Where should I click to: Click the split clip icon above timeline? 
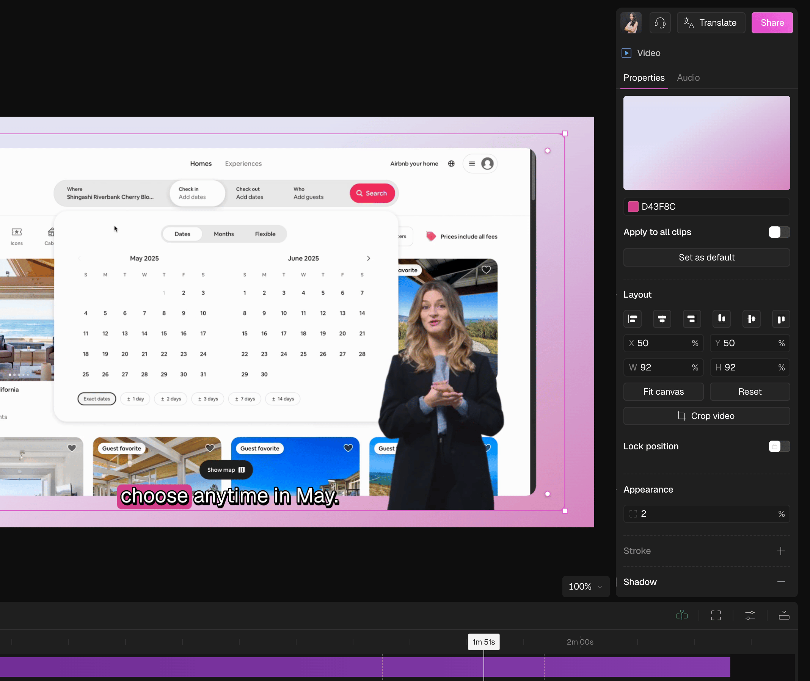[x=681, y=615]
